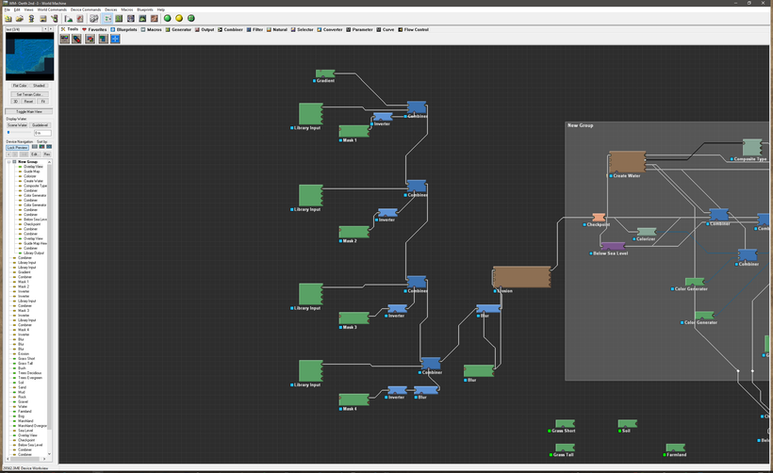Select Library Output in device tree
This screenshot has height=473, width=773.
(34, 253)
